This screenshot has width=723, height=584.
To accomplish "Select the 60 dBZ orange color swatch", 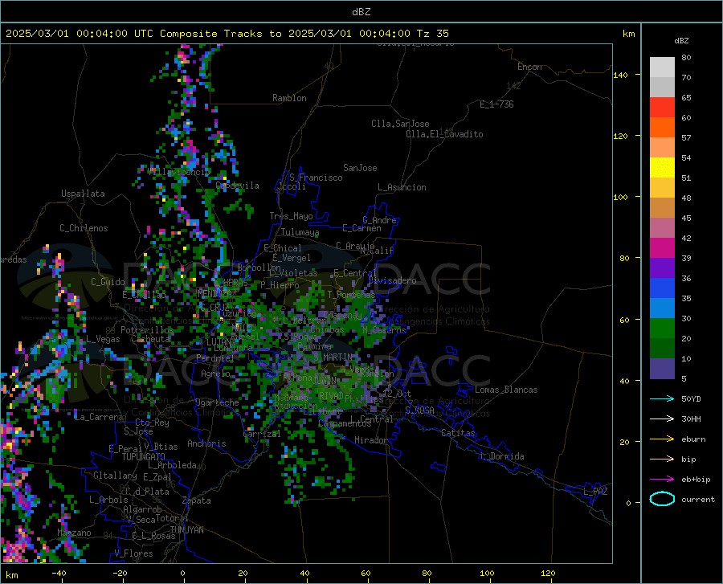I will pos(662,127).
